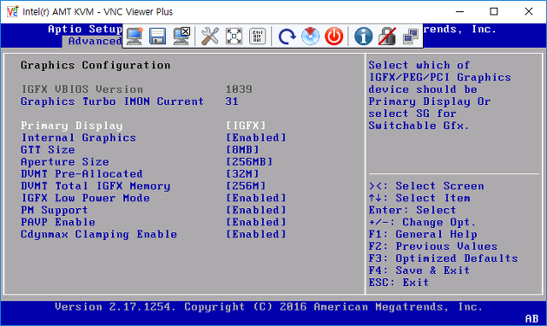Image resolution: width=547 pixels, height=326 pixels.
Task: Change the GTT Size [8MB] value
Action: [243, 150]
